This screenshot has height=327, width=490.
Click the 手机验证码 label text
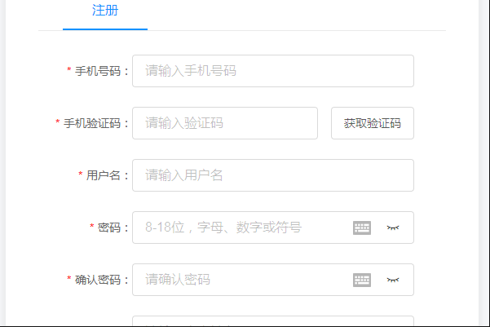pos(92,123)
